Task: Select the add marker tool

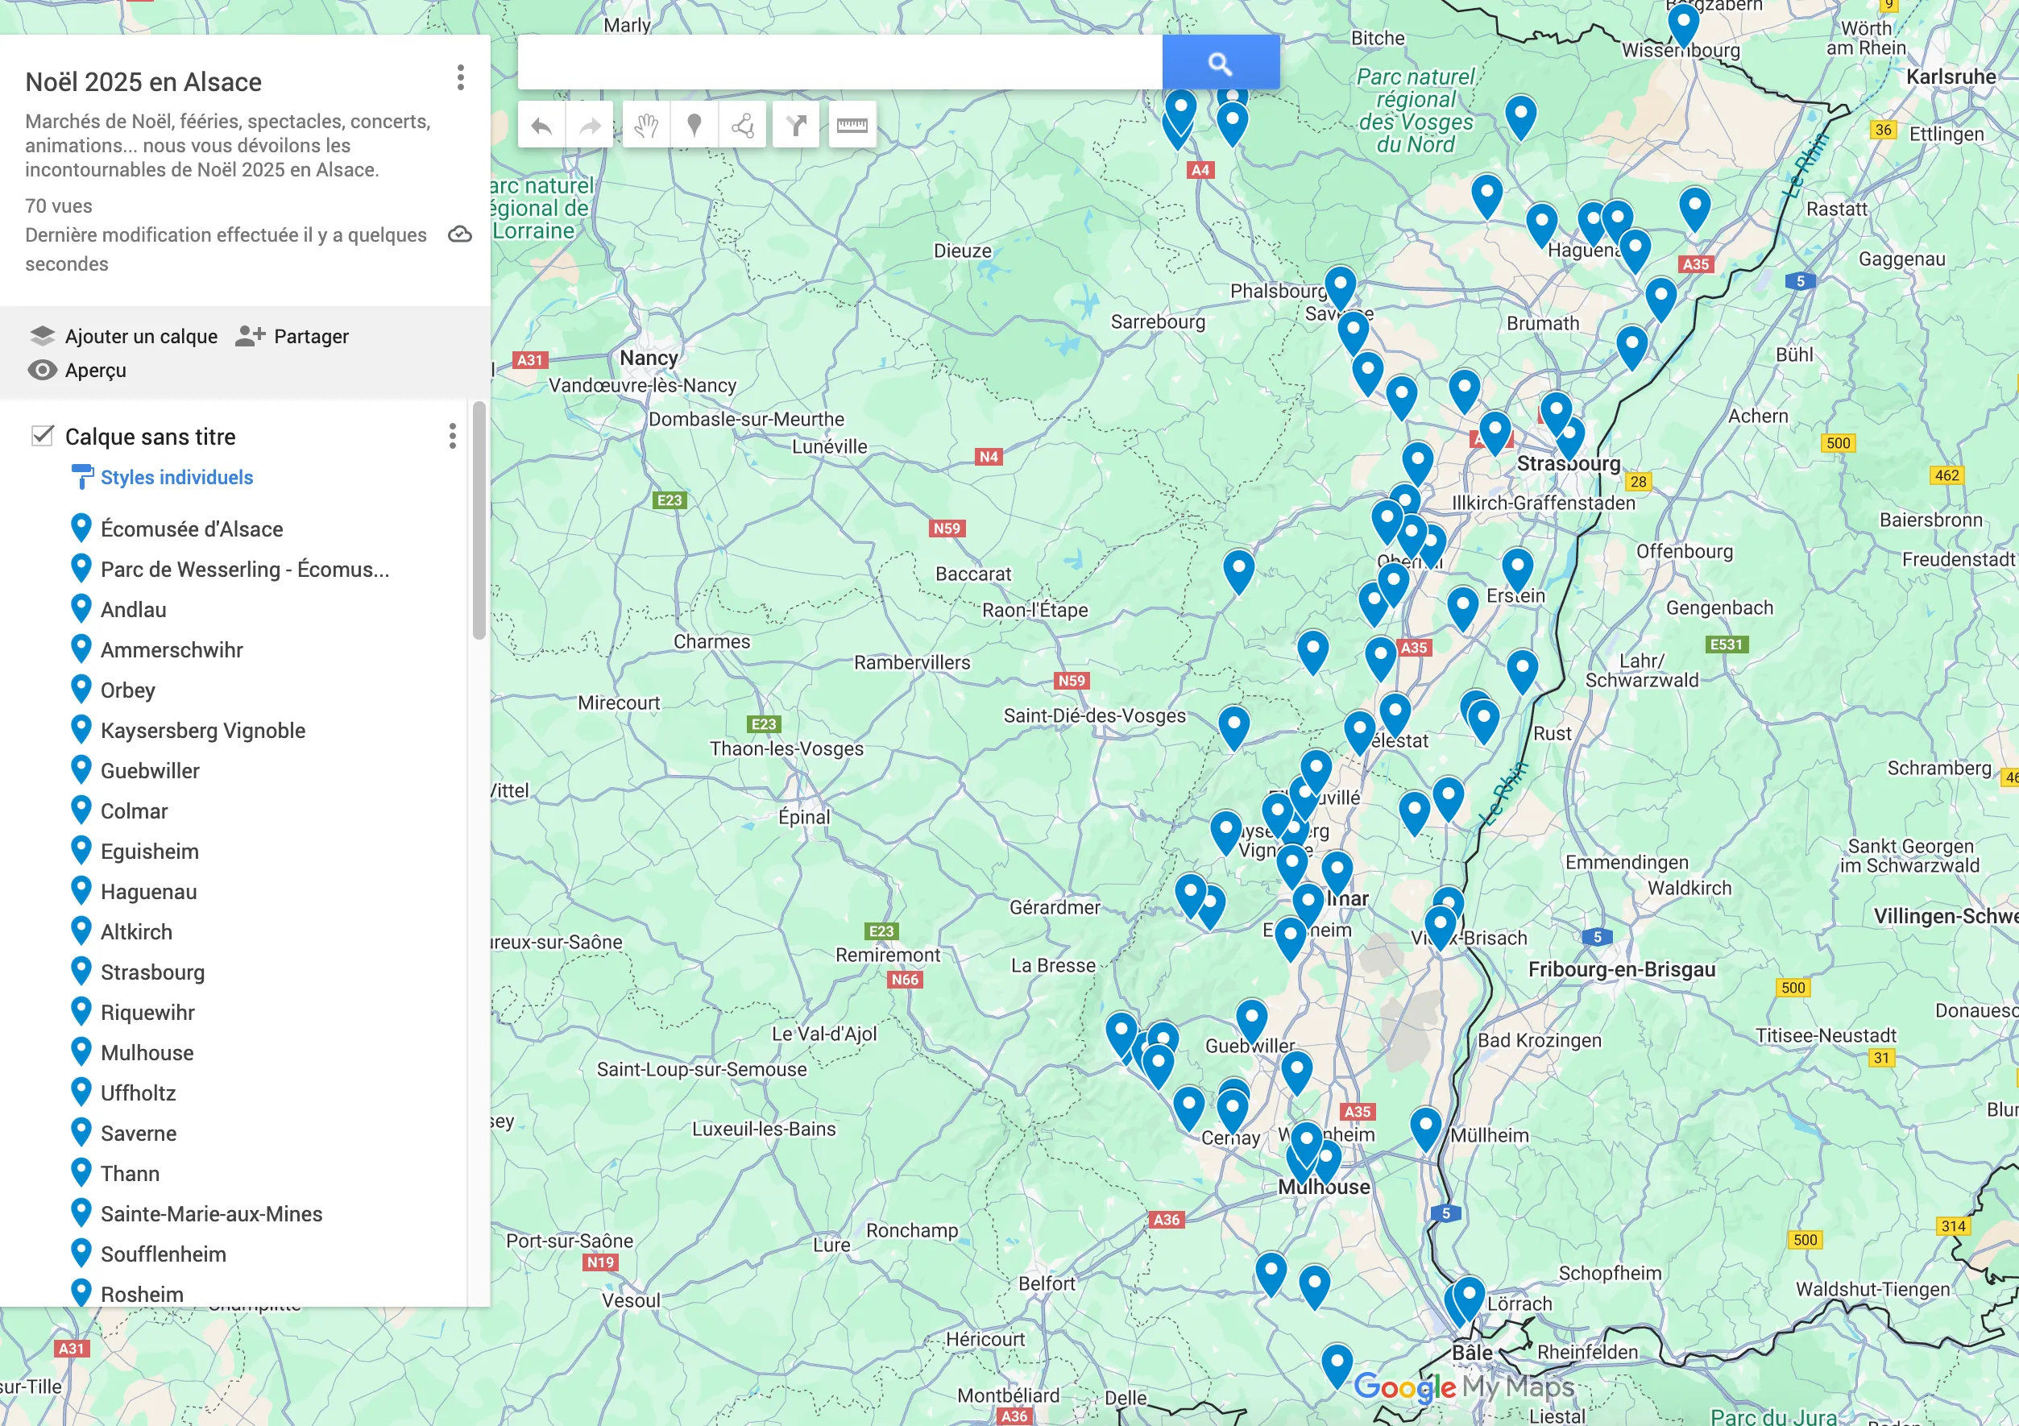Action: [694, 126]
